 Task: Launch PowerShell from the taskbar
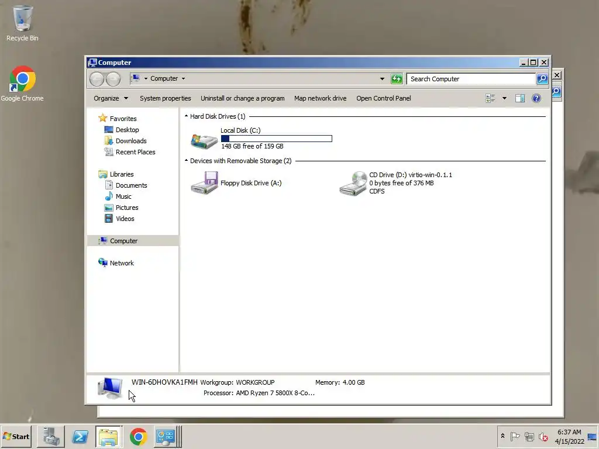80,436
